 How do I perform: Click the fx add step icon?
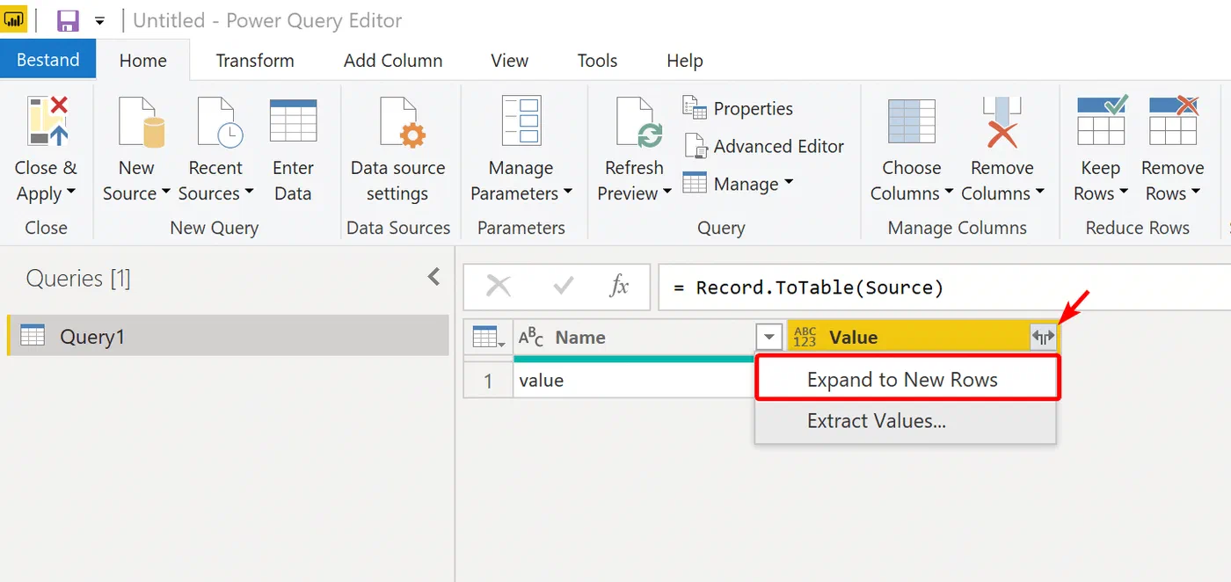pyautogui.click(x=619, y=286)
